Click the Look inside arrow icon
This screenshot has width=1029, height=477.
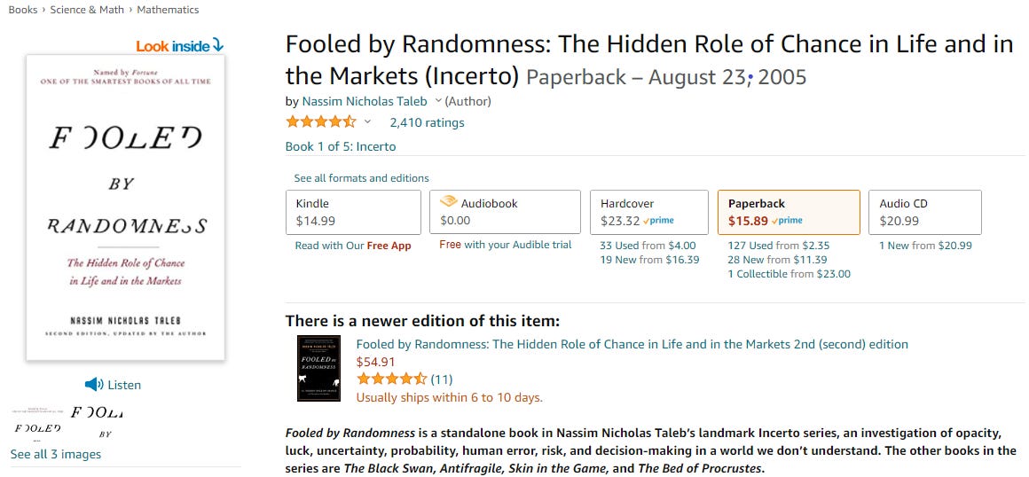pos(218,45)
